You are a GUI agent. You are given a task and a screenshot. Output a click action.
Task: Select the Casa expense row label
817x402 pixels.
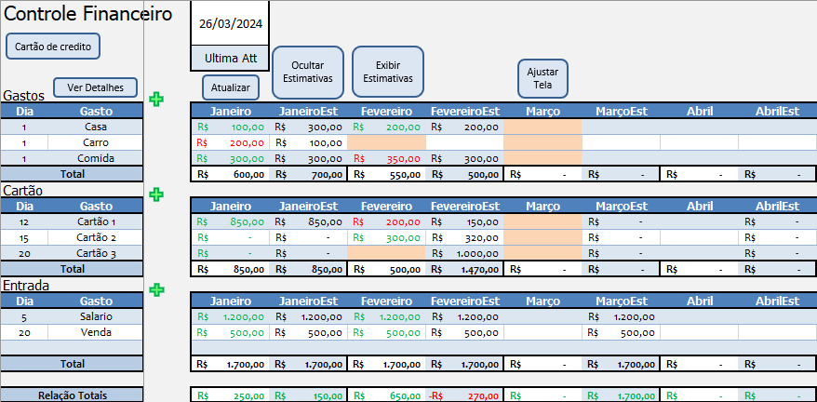point(95,127)
